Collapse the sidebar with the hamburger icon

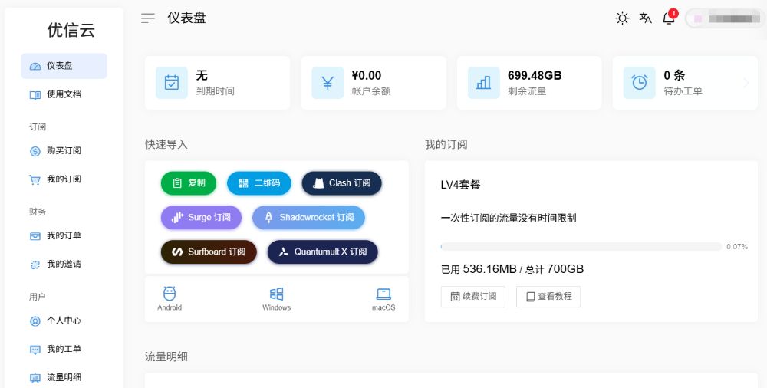click(148, 18)
